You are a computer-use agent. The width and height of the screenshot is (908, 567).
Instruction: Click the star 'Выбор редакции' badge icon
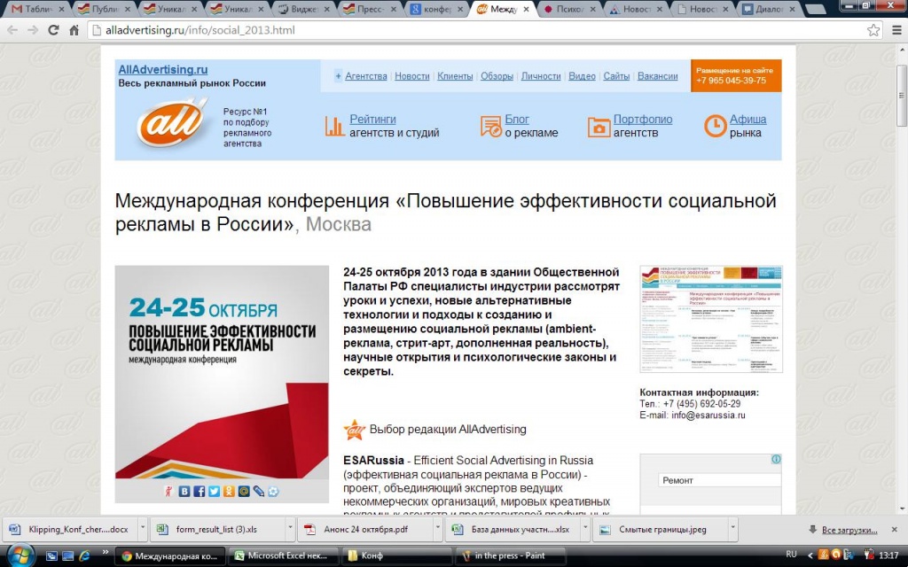click(355, 430)
